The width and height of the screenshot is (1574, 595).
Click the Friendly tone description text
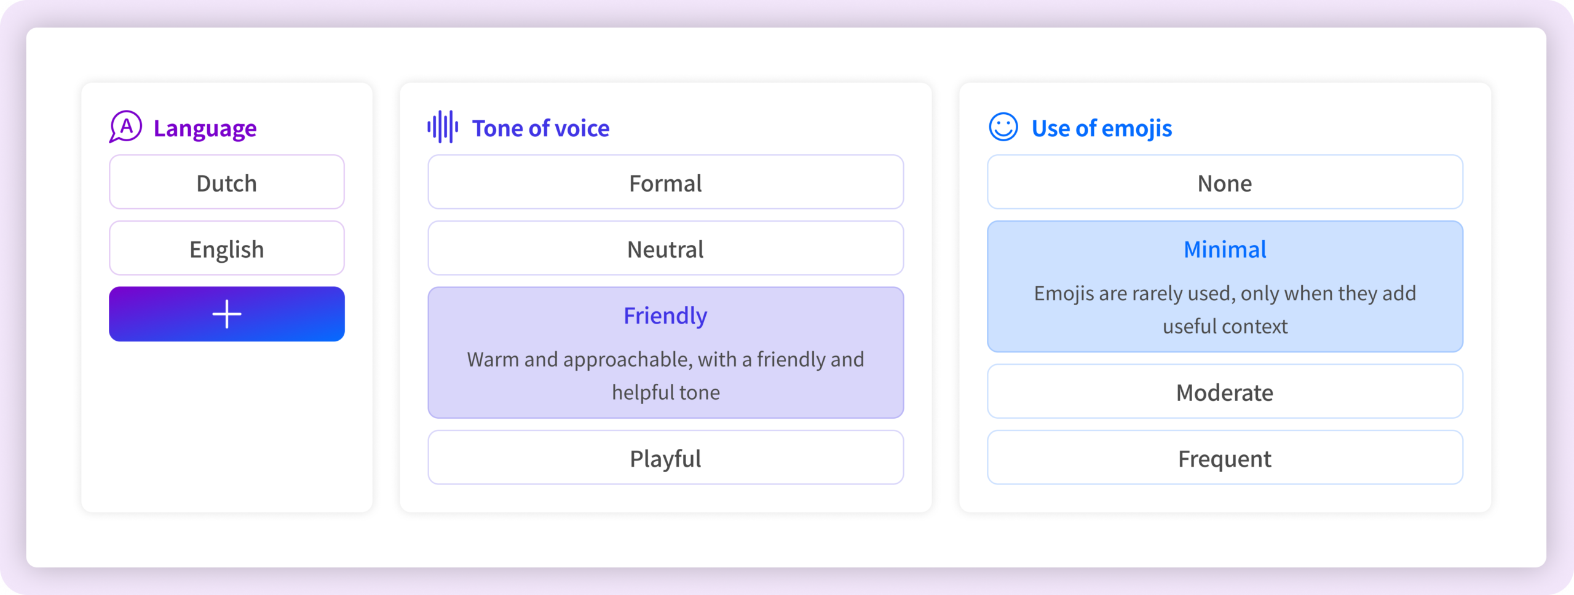point(665,376)
